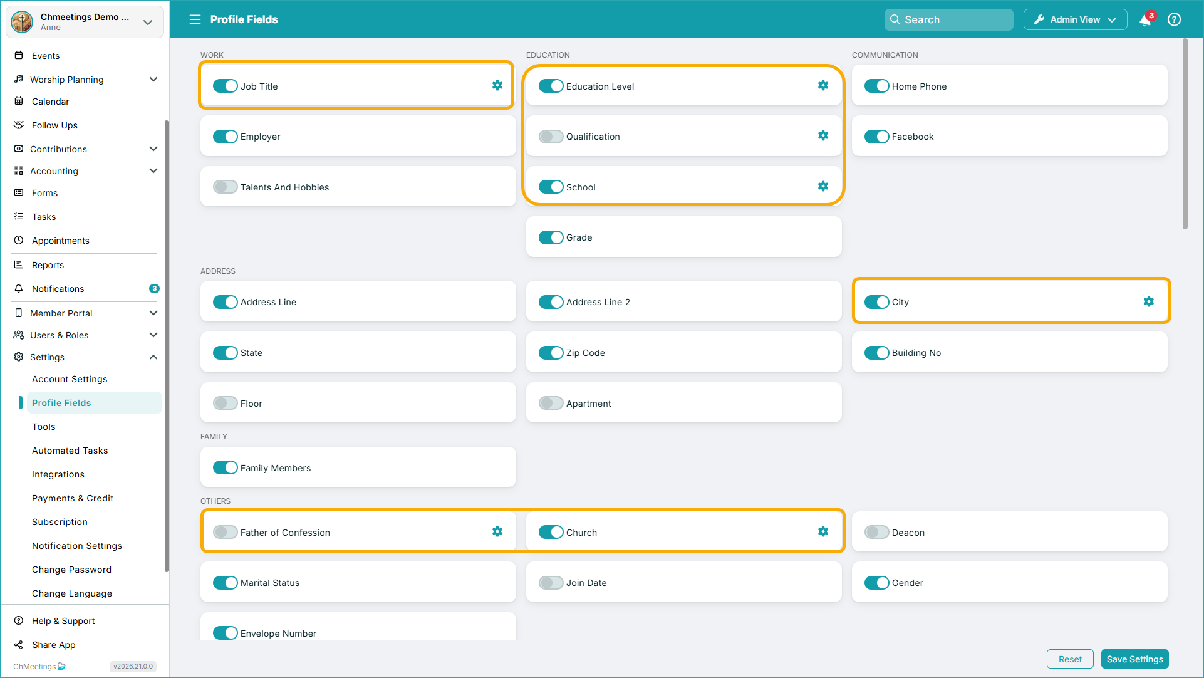Image resolution: width=1204 pixels, height=678 pixels.
Task: Open Education Level settings gear
Action: pos(823,85)
